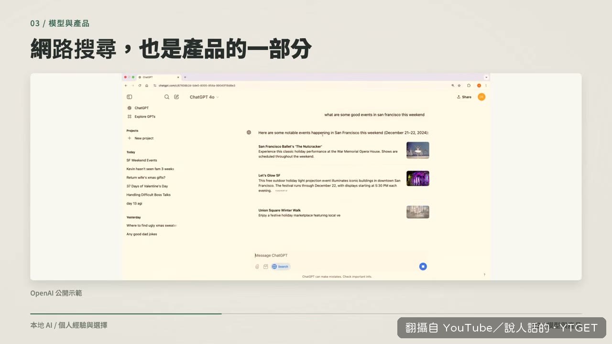
Task: Open the SF Weekend Events chat
Action: coord(142,161)
